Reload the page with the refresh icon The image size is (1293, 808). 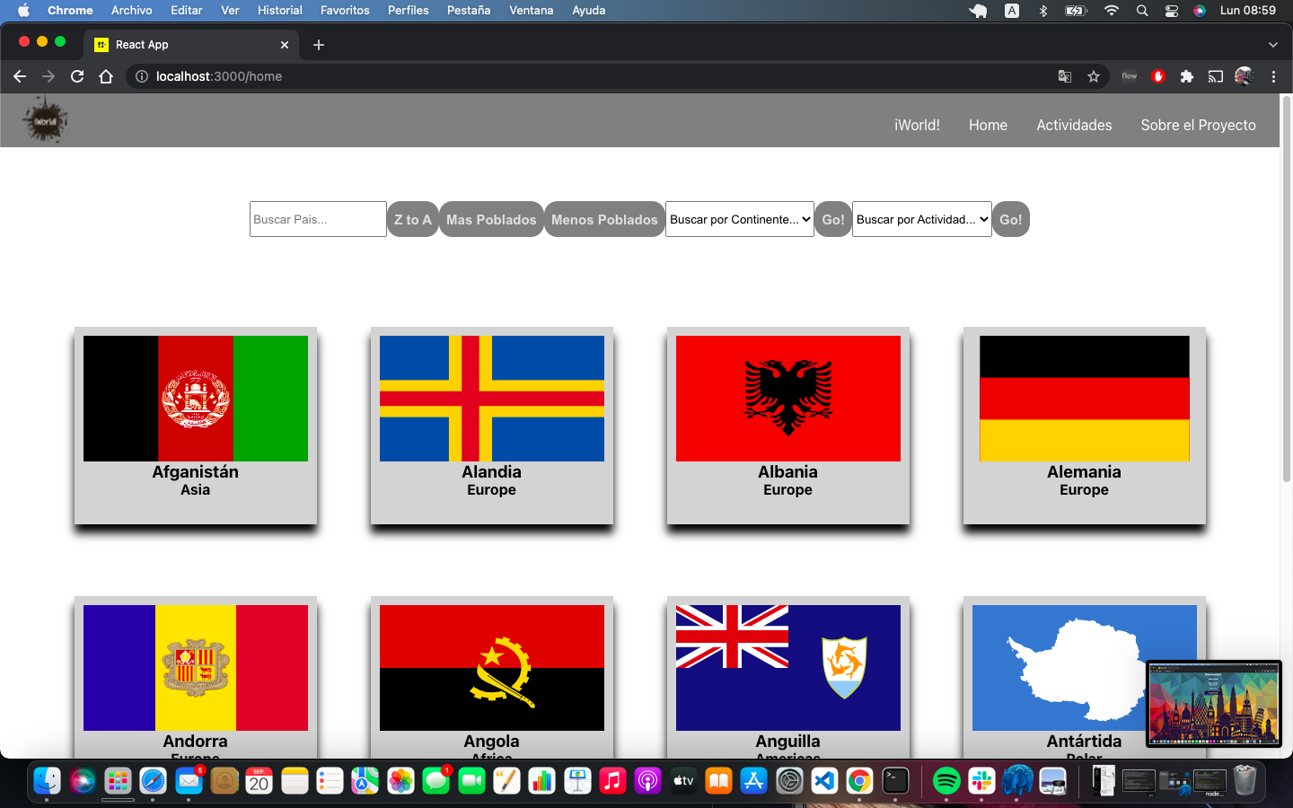coord(77,76)
